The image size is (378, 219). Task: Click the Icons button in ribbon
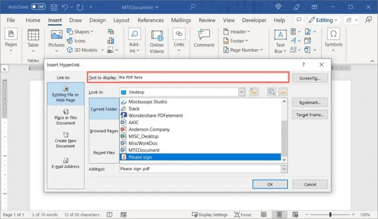click(x=76, y=41)
